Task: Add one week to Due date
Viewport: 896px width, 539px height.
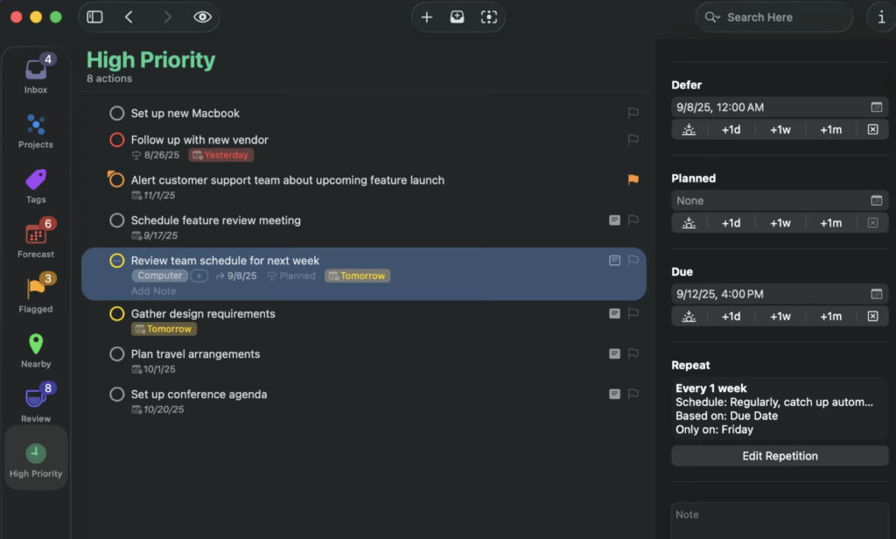Action: click(780, 317)
